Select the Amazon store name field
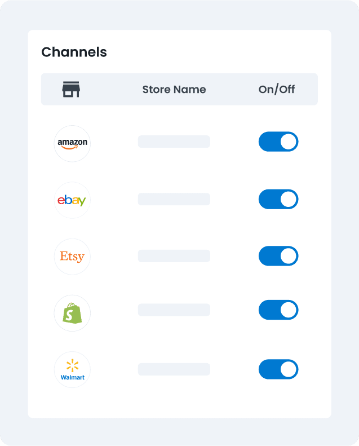 174,142
